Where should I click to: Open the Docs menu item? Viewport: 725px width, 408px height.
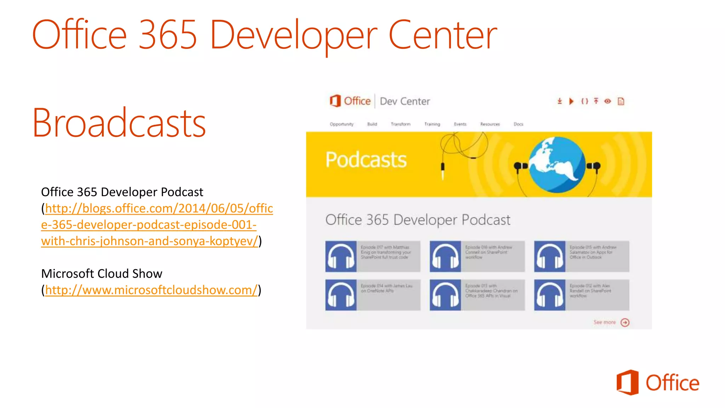pyautogui.click(x=519, y=124)
